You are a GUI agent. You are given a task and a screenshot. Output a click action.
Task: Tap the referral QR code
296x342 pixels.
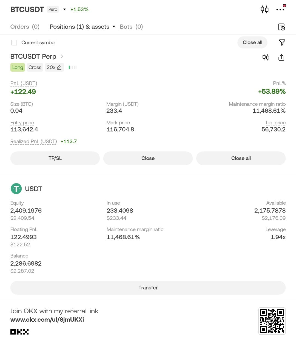point(272,321)
